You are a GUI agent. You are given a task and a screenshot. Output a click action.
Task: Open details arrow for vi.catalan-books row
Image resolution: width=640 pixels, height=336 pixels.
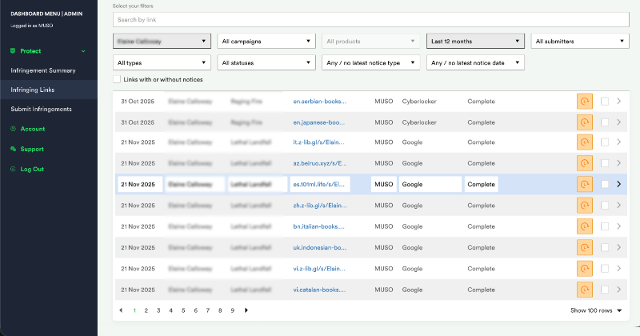pyautogui.click(x=618, y=290)
